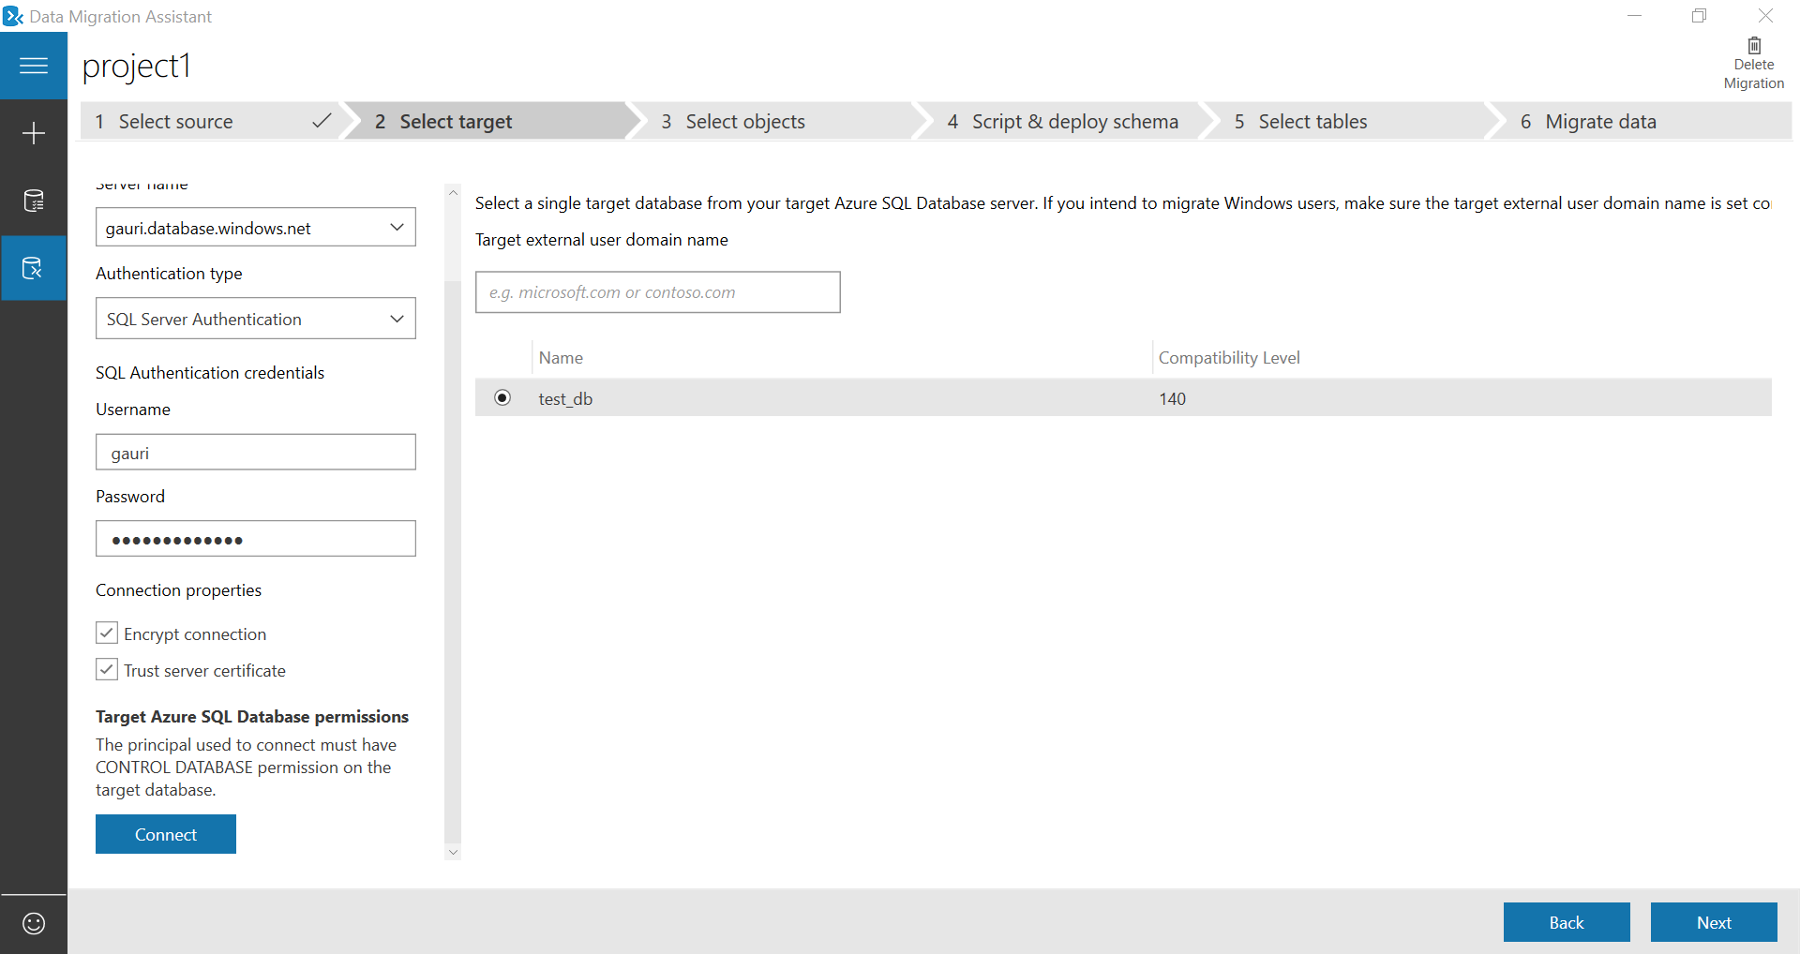Expand the server name dropdown
Viewport: 1800px width, 954px height.
click(397, 227)
